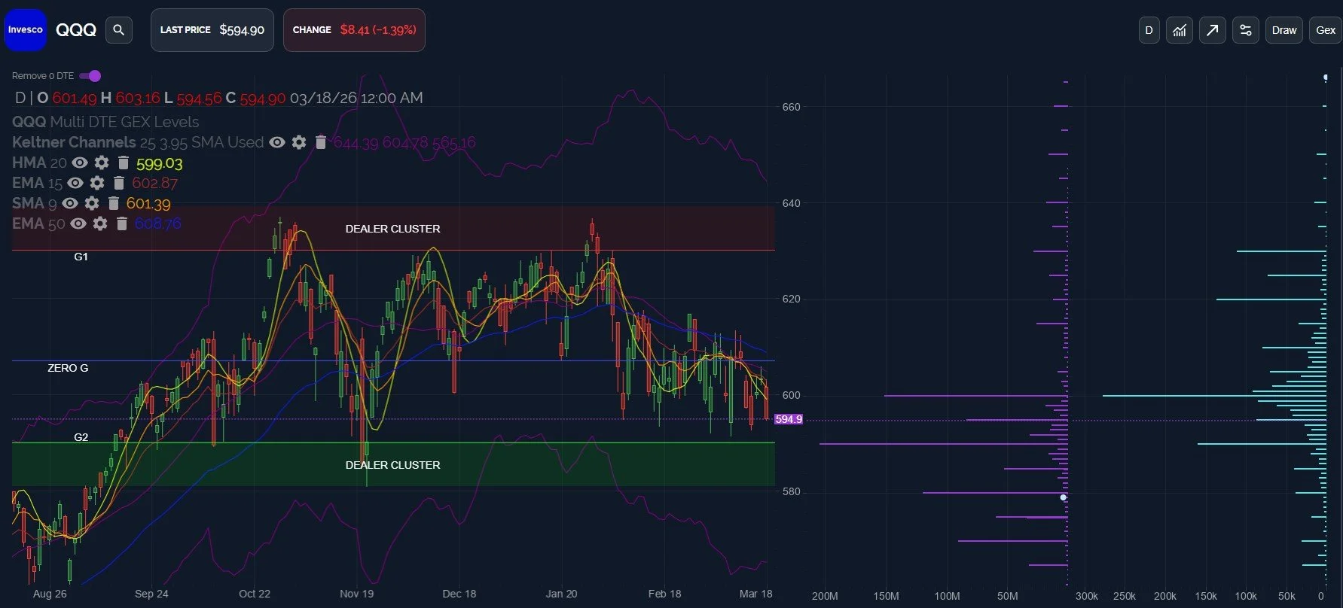Viewport: 1343px width, 608px height.
Task: Open the chart indicators icon
Action: (1180, 30)
